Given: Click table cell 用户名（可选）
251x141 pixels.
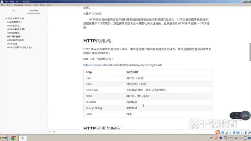Looking at the screenshot, I should (168, 78).
